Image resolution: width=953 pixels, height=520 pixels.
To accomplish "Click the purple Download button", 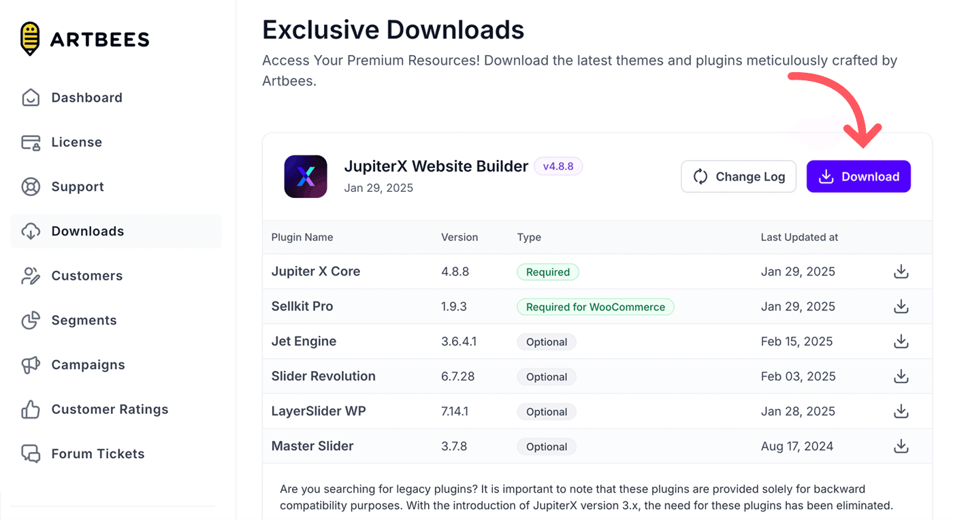I will 858,177.
